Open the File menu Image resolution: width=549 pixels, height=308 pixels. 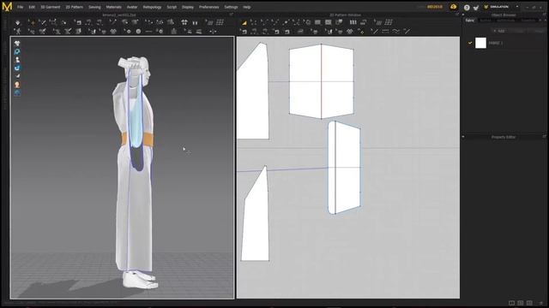(x=20, y=7)
